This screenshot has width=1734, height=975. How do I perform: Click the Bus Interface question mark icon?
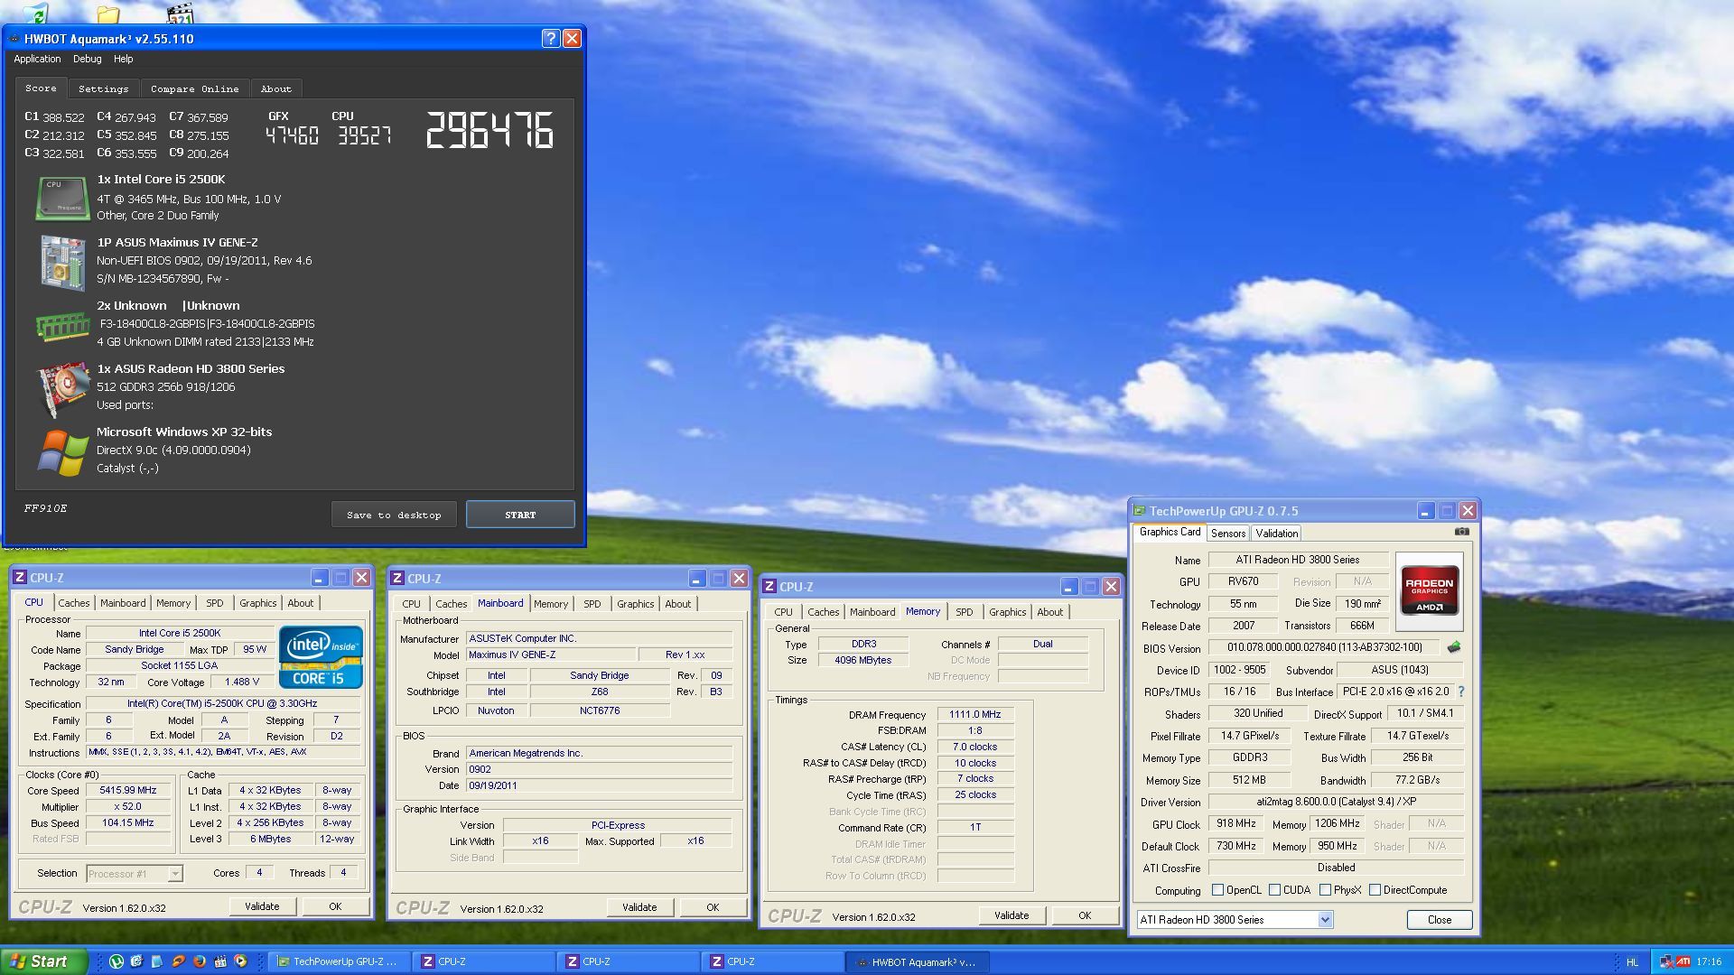point(1461,692)
